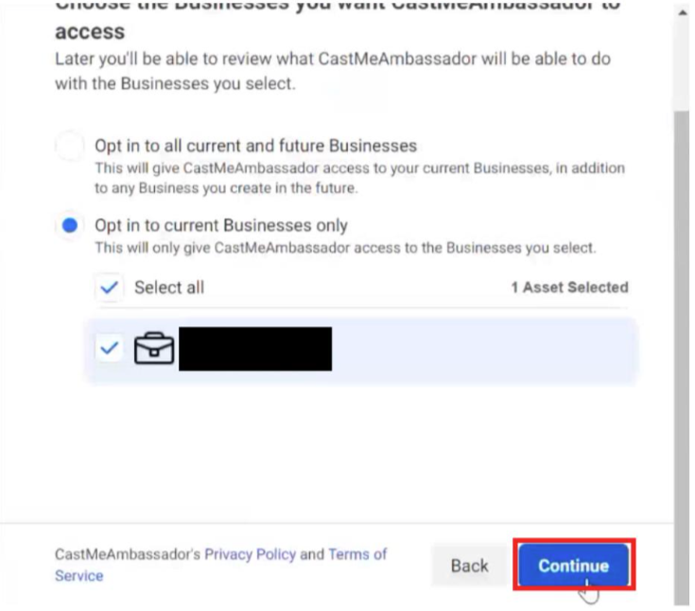Image resolution: width=695 pixels, height=611 pixels.
Task: Click the "Select all" label text
Action: click(169, 288)
